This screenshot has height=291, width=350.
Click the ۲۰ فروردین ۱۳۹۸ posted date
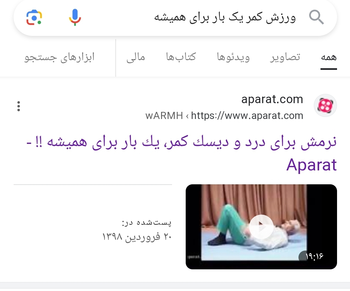[137, 236]
